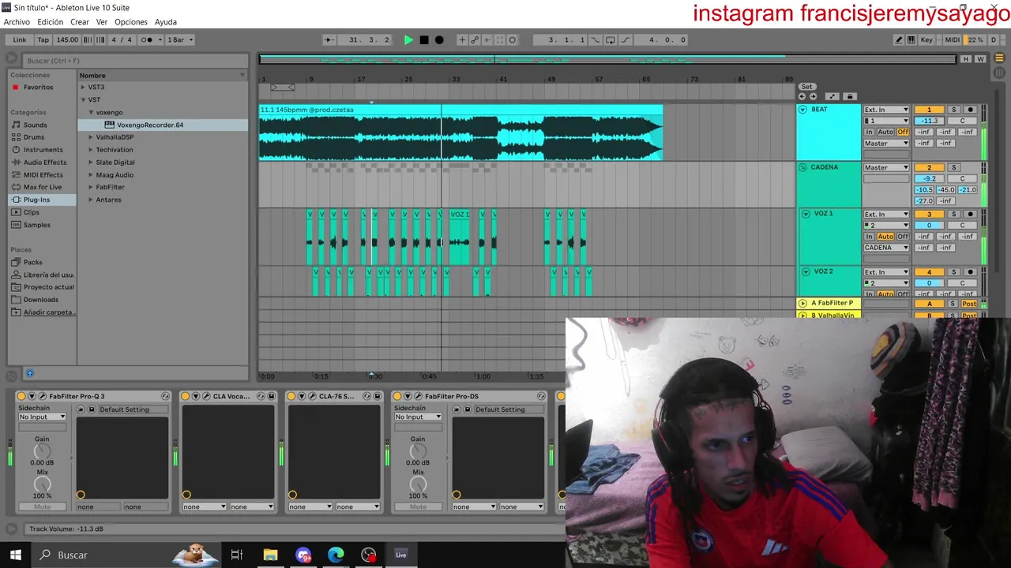1011x568 pixels.
Task: Open Crear menu
Action: (79, 22)
